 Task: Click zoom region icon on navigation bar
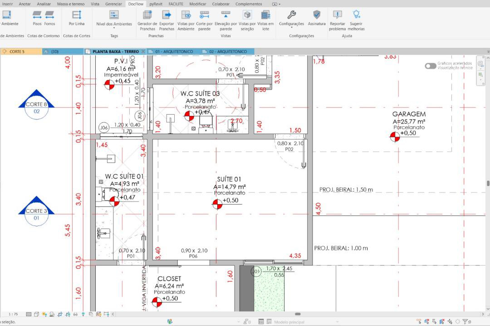pos(480,75)
